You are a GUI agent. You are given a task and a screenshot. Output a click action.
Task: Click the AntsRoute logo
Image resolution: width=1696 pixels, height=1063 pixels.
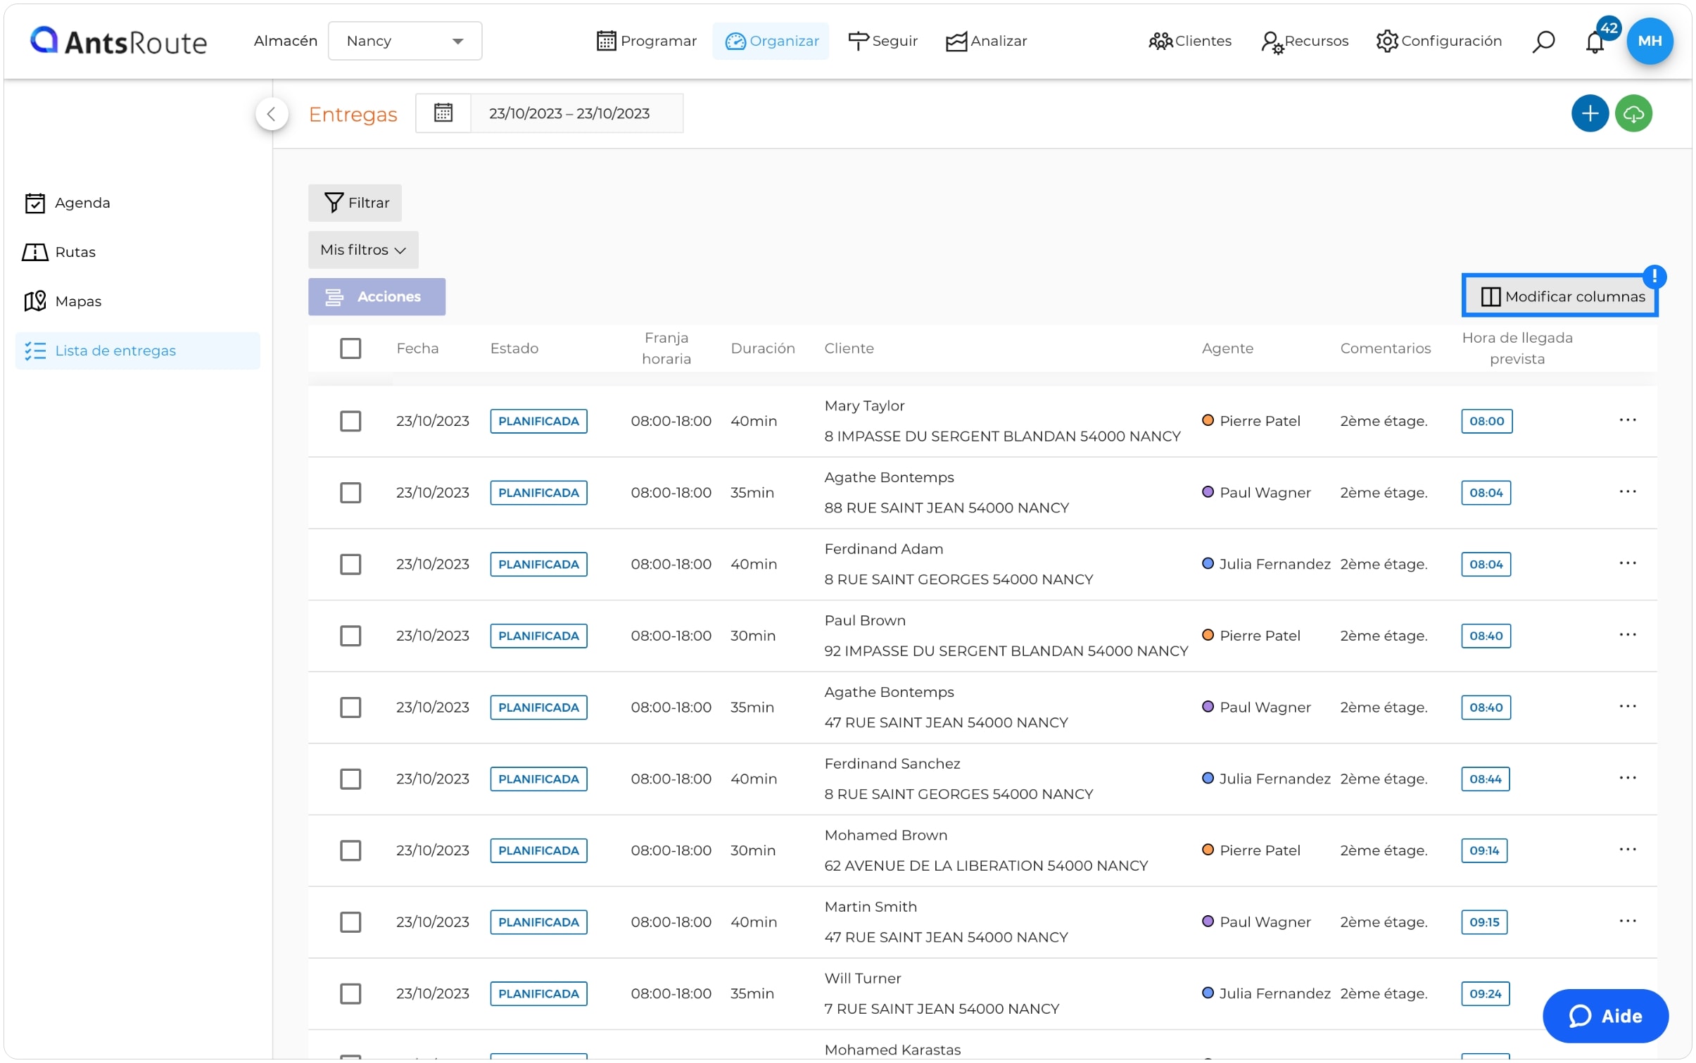click(119, 42)
